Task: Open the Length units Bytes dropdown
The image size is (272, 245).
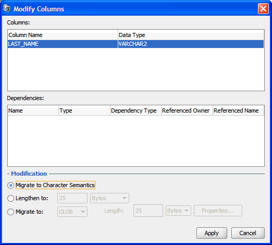Action: [178, 211]
